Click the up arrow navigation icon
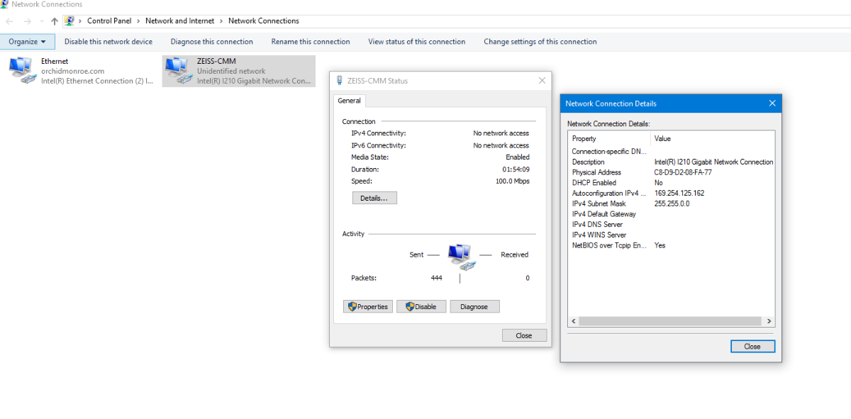 [55, 21]
